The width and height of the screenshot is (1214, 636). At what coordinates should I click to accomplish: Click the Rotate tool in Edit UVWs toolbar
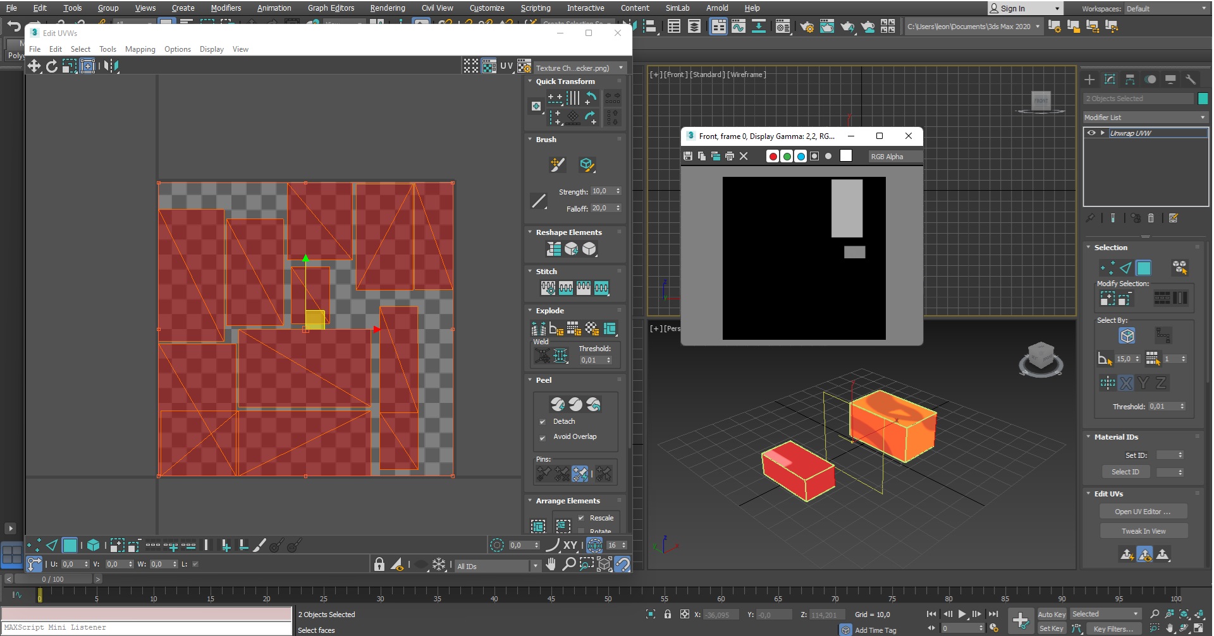point(52,66)
